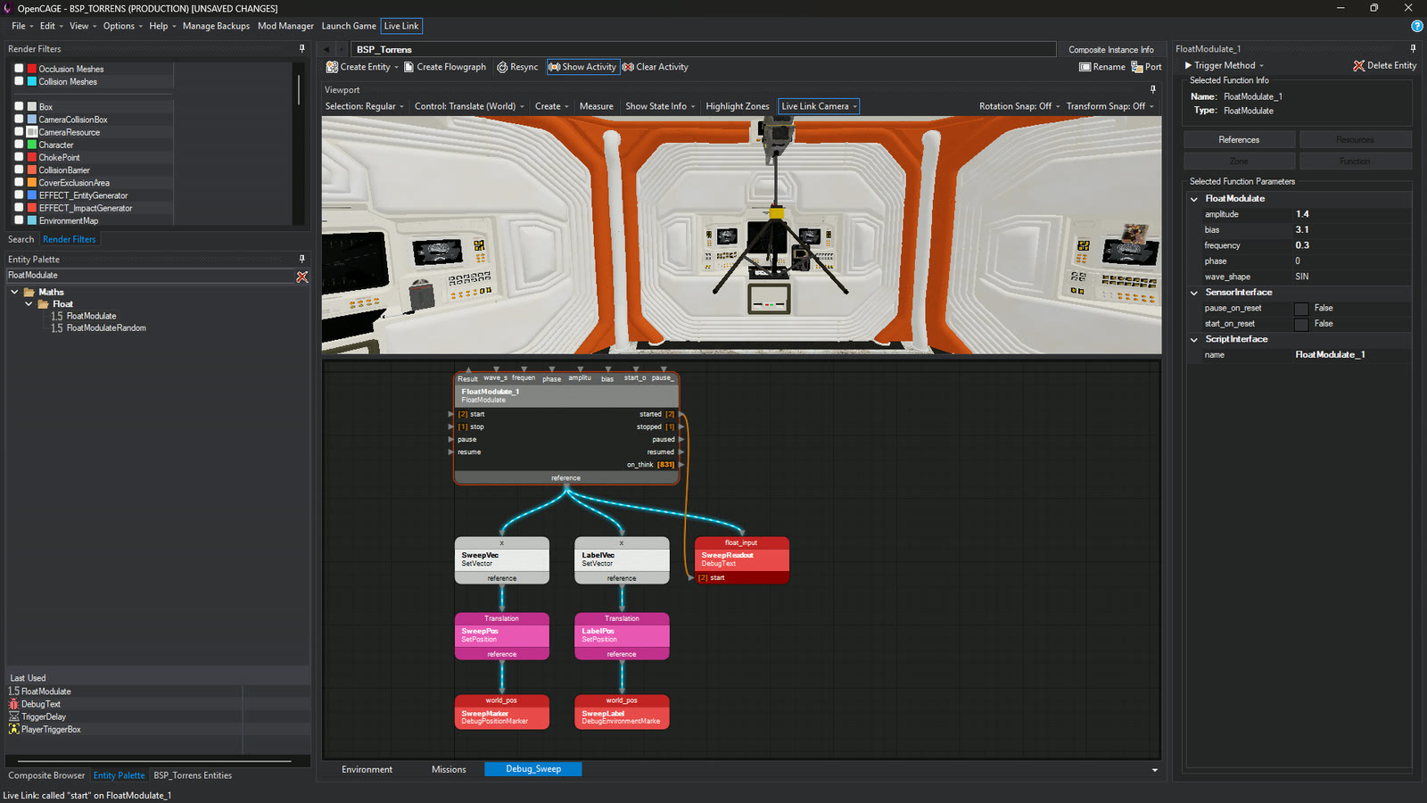Click the red Occlusion Meshes color swatch
The height and width of the screenshot is (803, 1427).
pos(32,69)
